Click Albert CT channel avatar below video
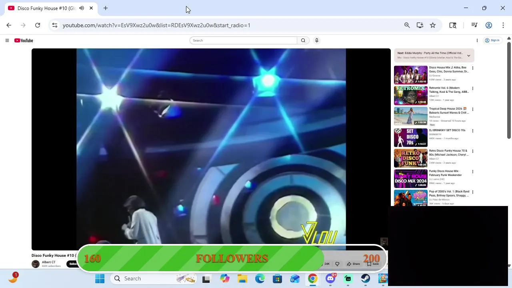The width and height of the screenshot is (512, 288). (36, 264)
